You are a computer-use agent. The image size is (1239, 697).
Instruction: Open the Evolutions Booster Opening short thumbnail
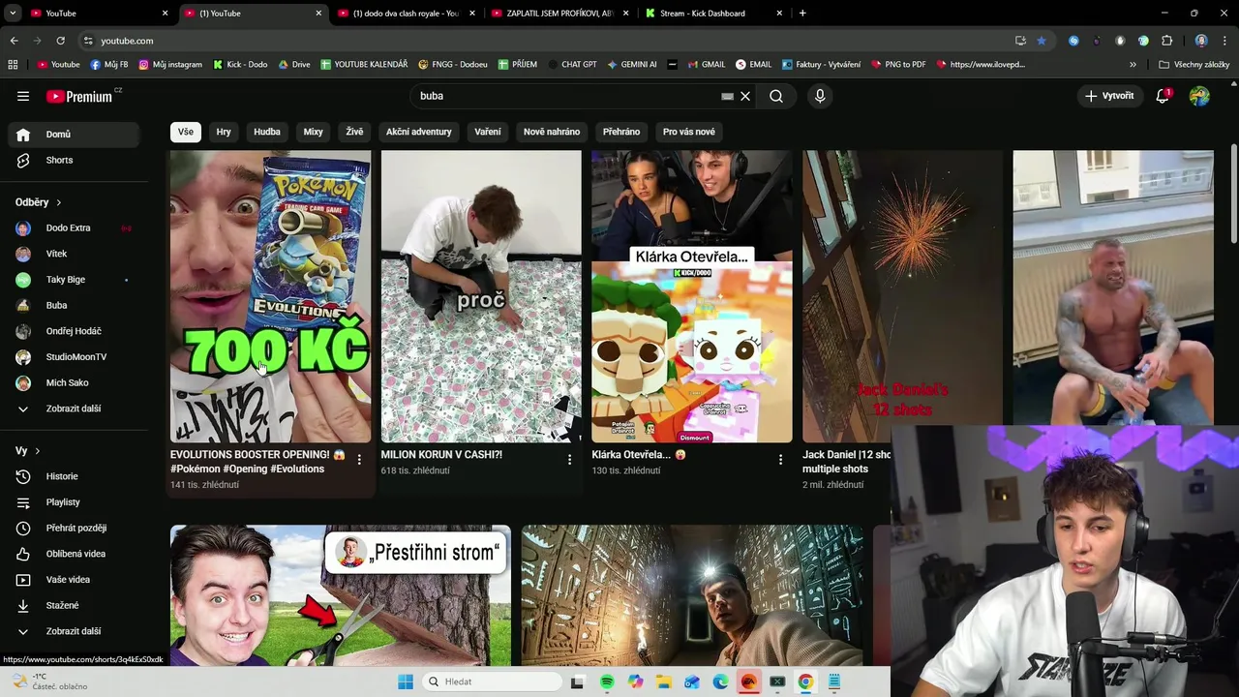tap(270, 296)
